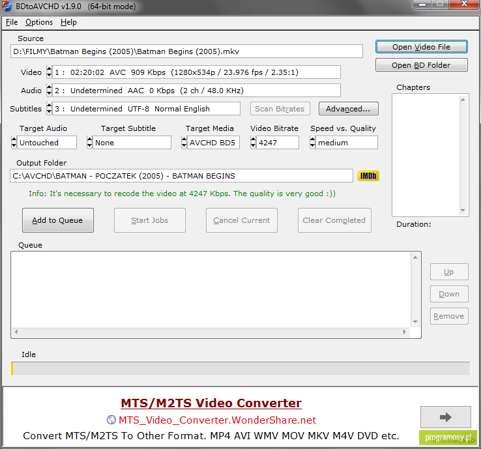
Task: Click the 'Convert MTS/M2TS To Other Format' text
Action: point(211,436)
